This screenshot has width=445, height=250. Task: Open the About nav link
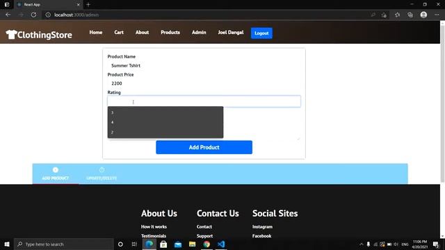click(142, 33)
